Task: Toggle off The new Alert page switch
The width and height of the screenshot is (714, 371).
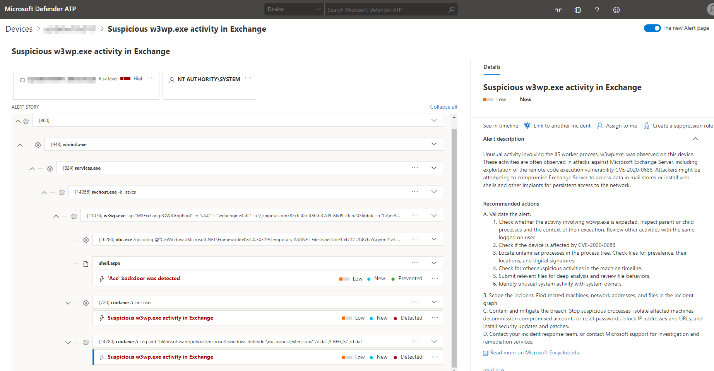Action: click(x=652, y=28)
